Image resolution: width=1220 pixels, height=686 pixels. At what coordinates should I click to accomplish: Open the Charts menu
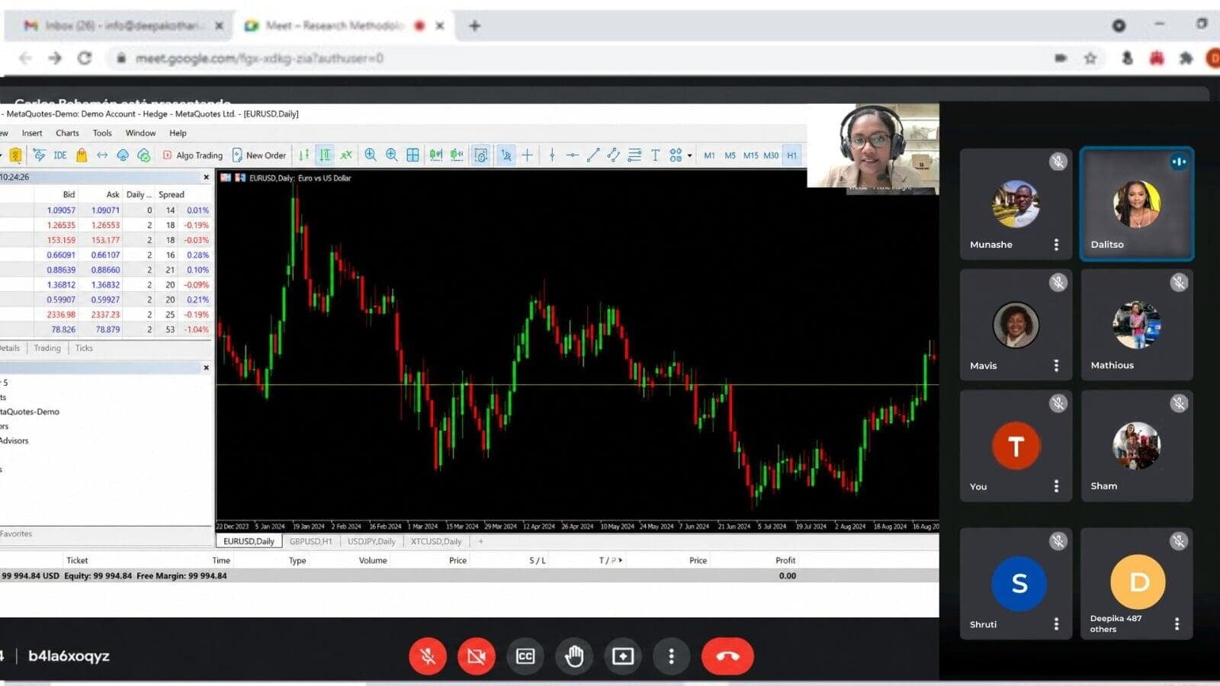[x=67, y=133]
